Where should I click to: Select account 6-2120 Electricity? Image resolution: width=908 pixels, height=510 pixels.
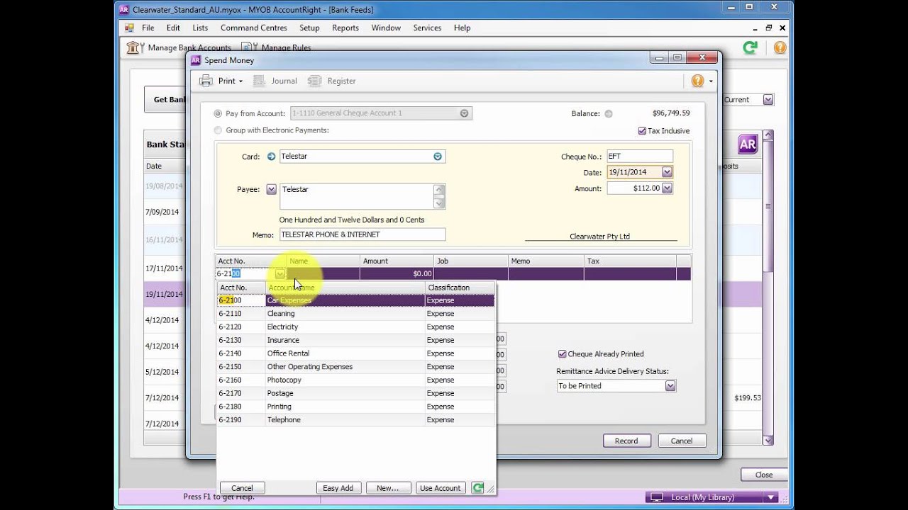coord(356,327)
